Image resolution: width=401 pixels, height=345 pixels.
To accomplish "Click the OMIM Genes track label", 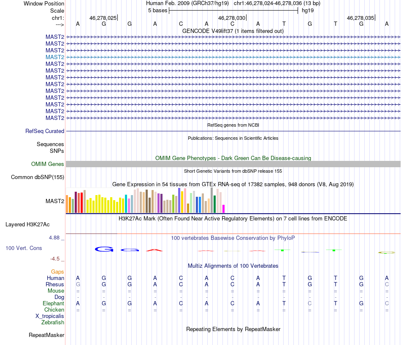I will [x=47, y=164].
